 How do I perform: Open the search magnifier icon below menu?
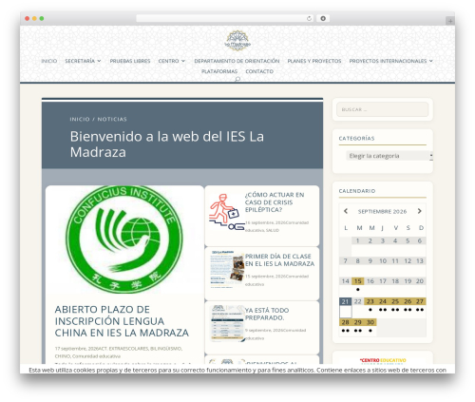(237, 79)
